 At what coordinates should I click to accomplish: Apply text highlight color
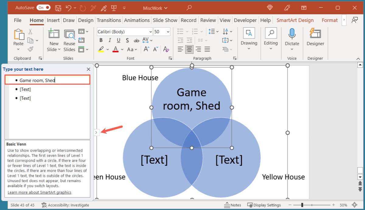[x=100, y=49]
